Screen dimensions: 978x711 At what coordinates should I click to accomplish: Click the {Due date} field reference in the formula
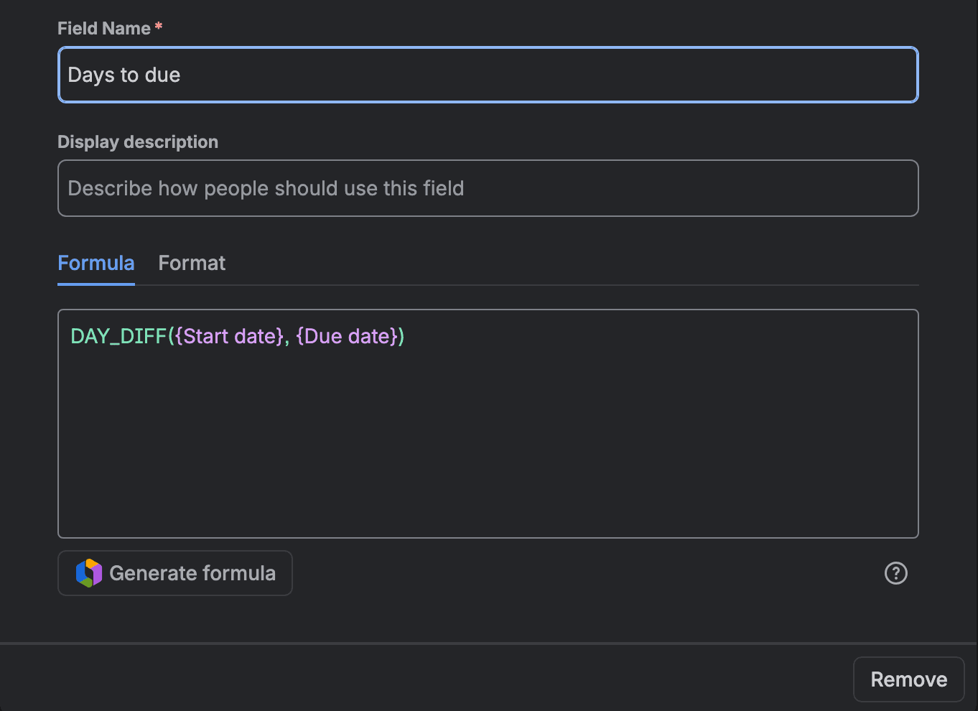(x=347, y=336)
